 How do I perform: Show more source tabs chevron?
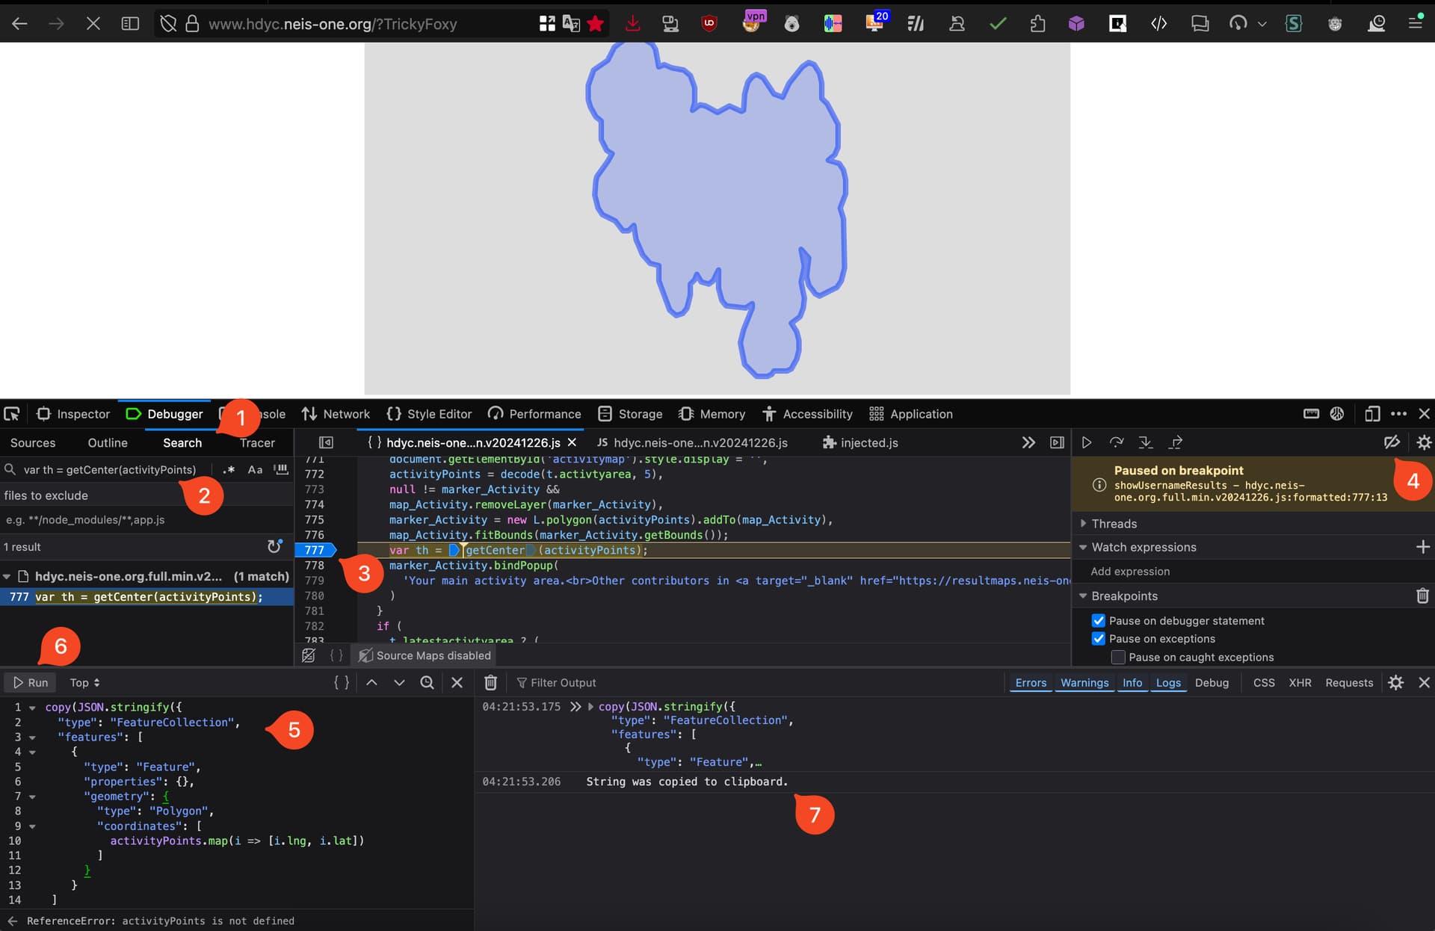[x=1028, y=442]
